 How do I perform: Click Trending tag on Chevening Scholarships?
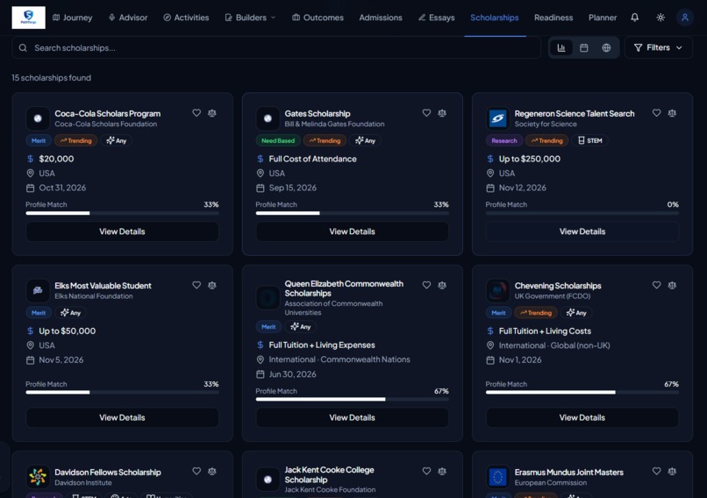pos(536,313)
